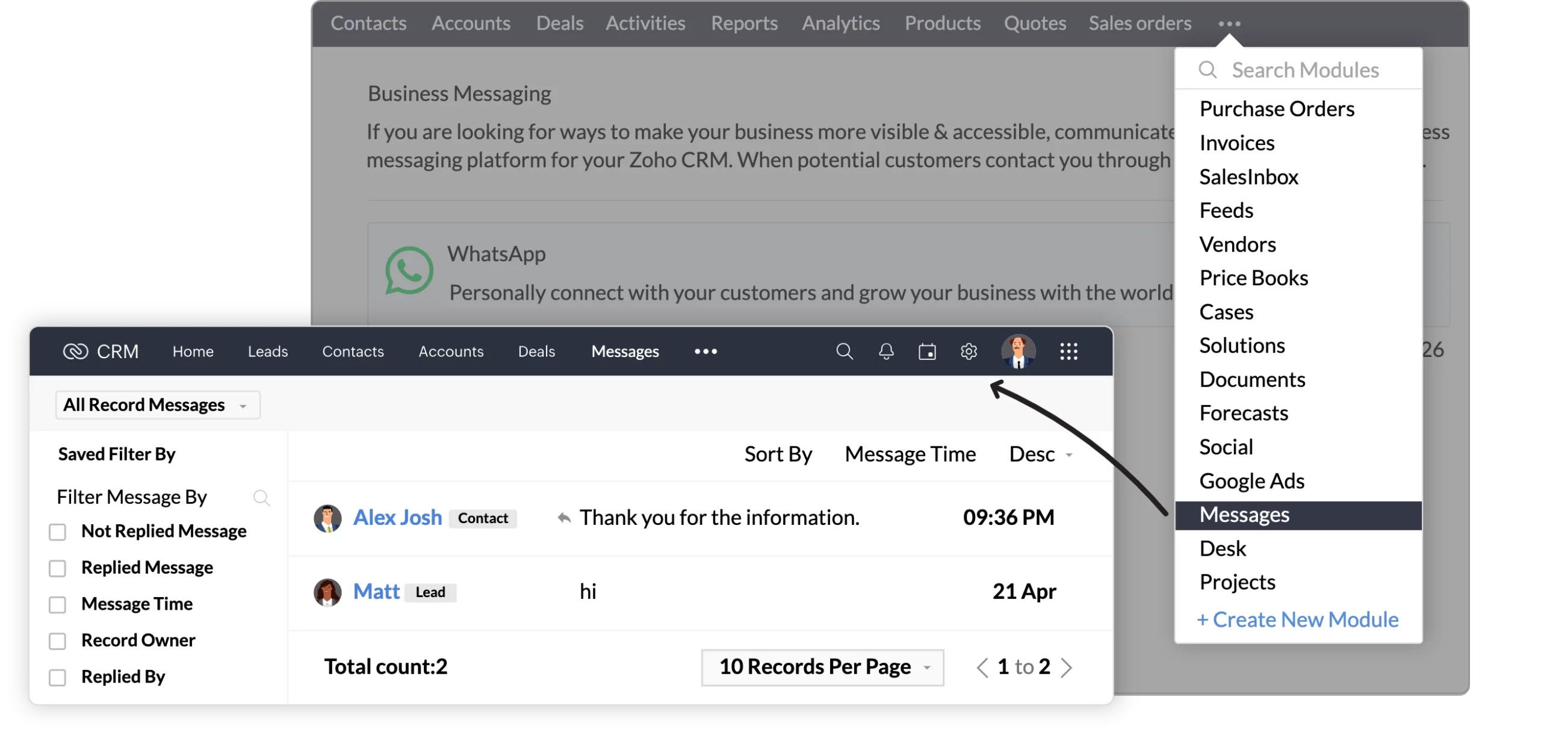This screenshot has width=1541, height=738.
Task: Click the three-dot more modules icon in the background window
Action: [1229, 24]
